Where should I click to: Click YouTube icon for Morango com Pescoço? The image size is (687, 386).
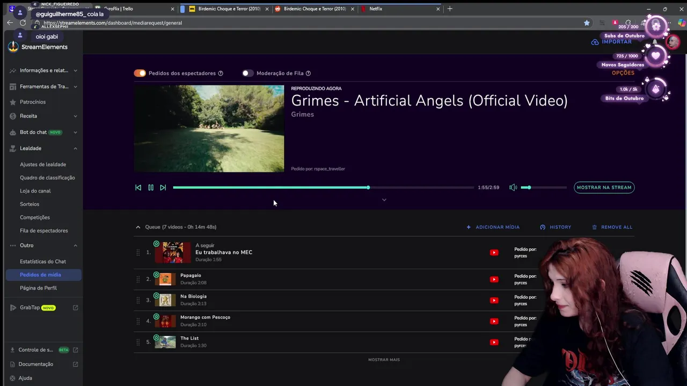pyautogui.click(x=494, y=321)
